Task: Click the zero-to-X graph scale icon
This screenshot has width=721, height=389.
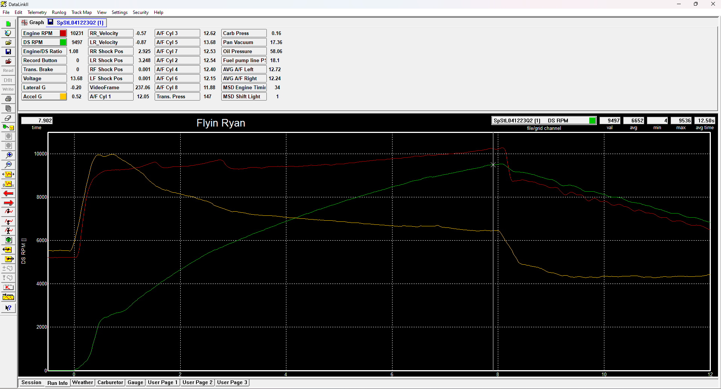Action: click(8, 184)
